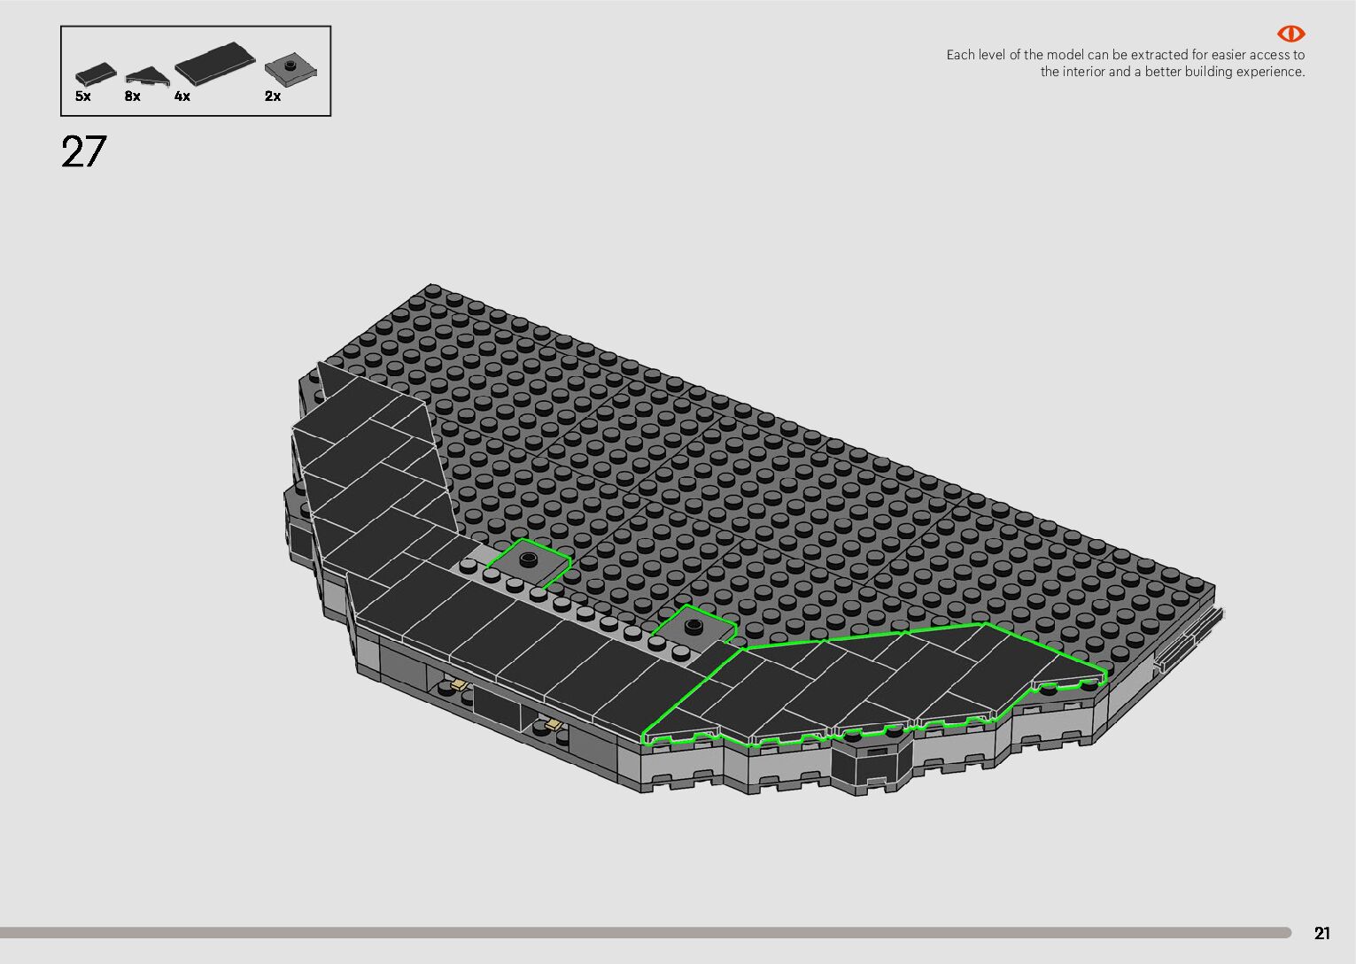Click the tip text about extracting model levels
1356x964 pixels.
click(1125, 63)
